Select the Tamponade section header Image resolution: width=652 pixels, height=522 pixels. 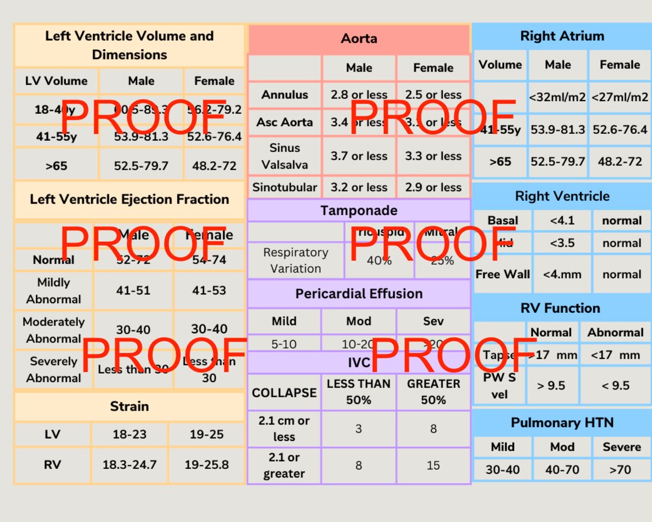point(359,210)
